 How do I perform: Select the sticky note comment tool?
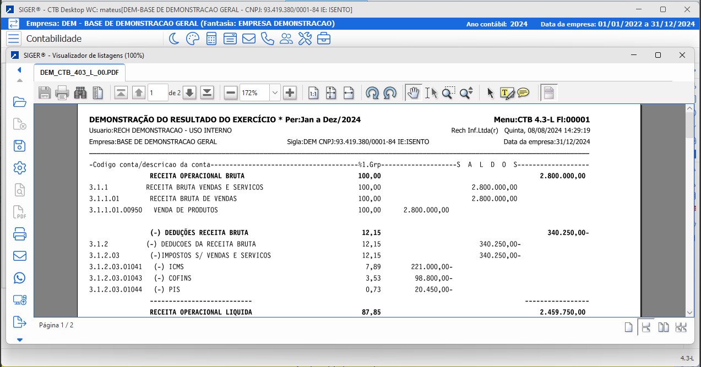(523, 93)
